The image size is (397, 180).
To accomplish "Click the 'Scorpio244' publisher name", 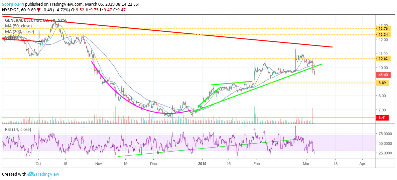I will coord(14,4).
